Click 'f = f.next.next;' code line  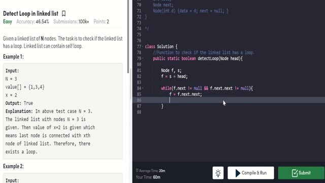pyautogui.click(x=185, y=94)
